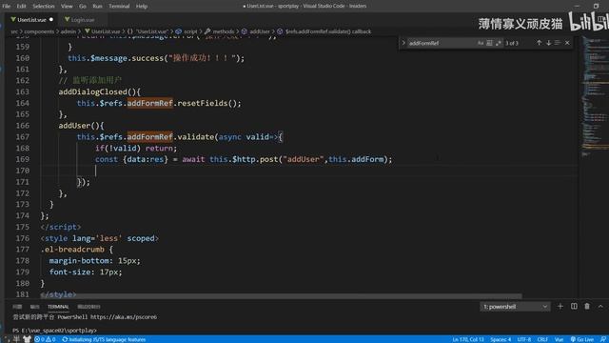The image size is (609, 343).
Task: Expand the replace field chevron
Action: (x=403, y=43)
